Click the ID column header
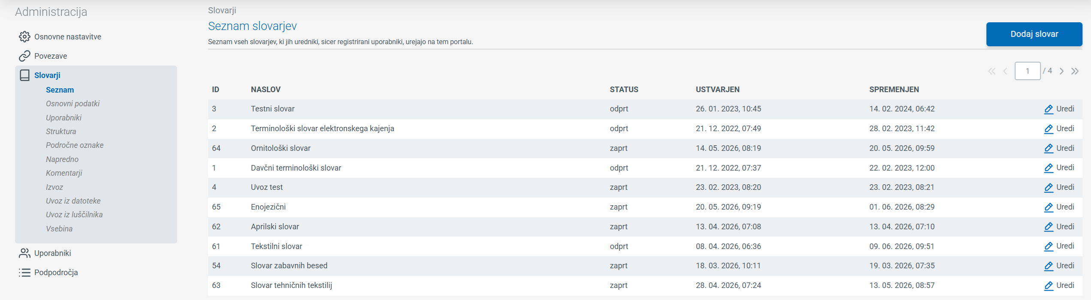1091x300 pixels. click(215, 90)
